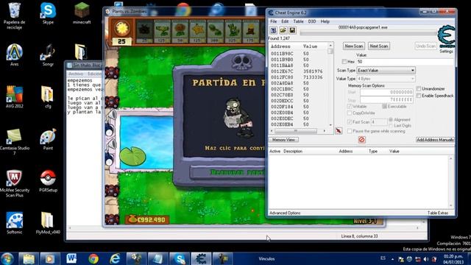Toggle the Hex checkbox
The height and width of the screenshot is (265, 471).
click(344, 62)
